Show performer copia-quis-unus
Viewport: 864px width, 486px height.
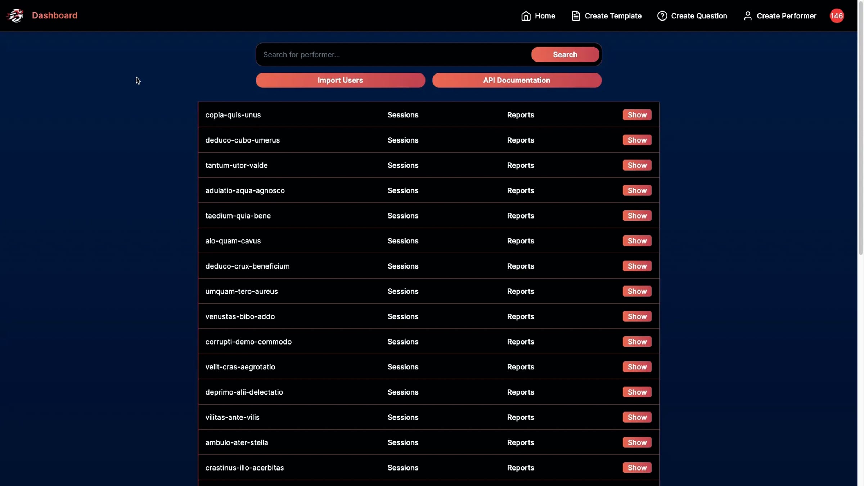point(637,115)
